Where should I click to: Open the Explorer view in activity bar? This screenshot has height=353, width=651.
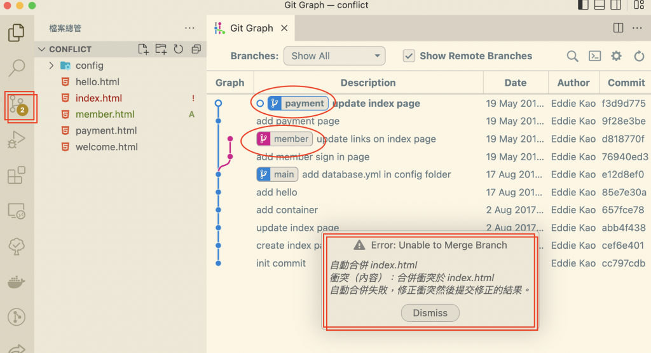(17, 32)
